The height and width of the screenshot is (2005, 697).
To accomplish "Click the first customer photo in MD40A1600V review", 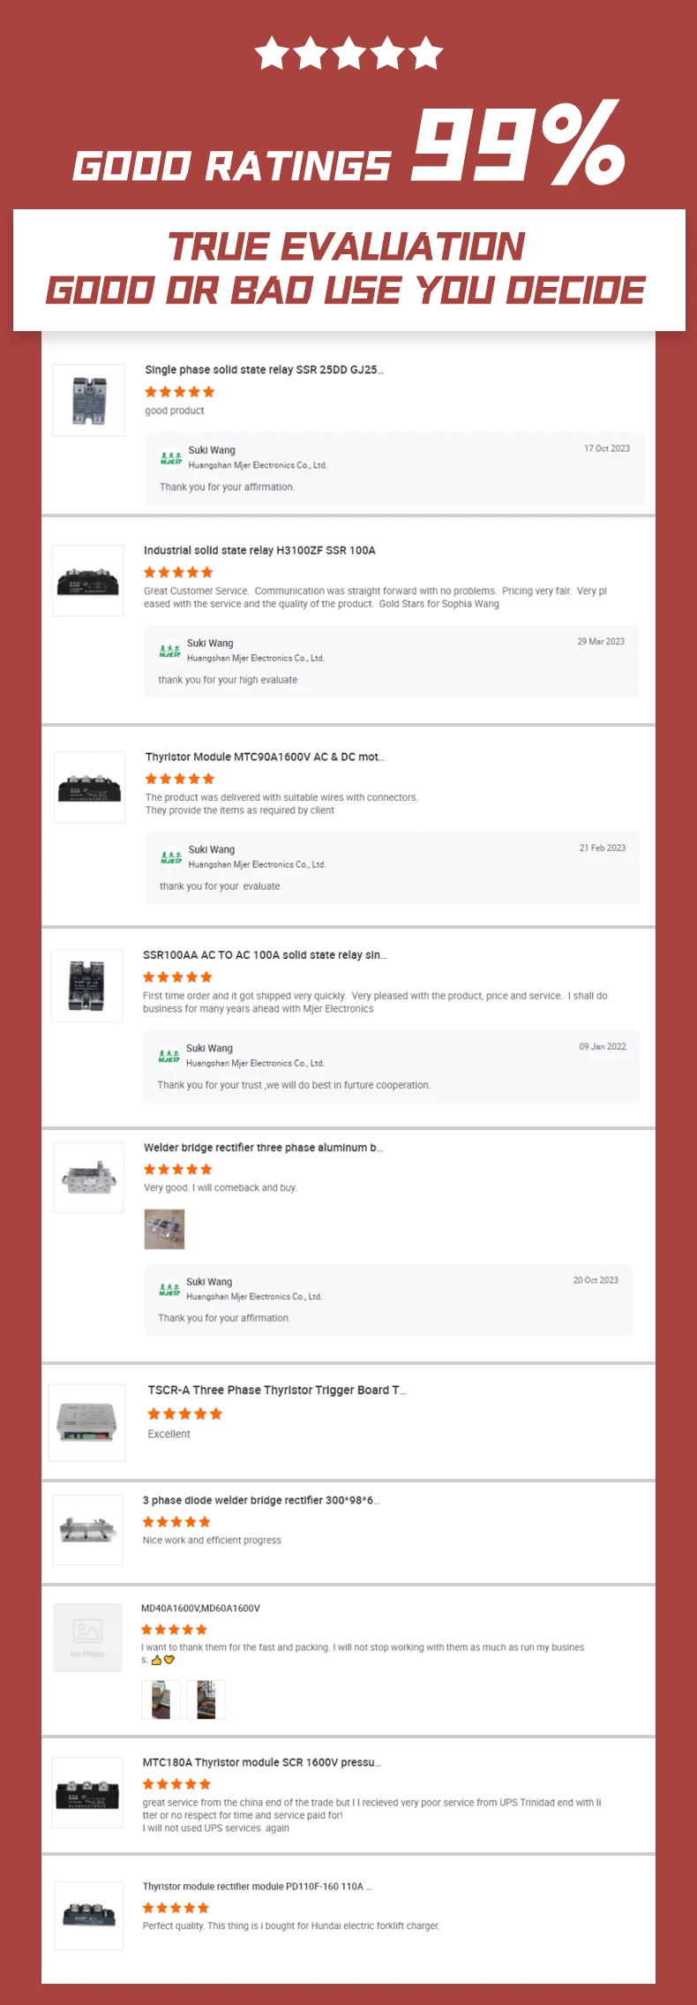I will point(161,1700).
